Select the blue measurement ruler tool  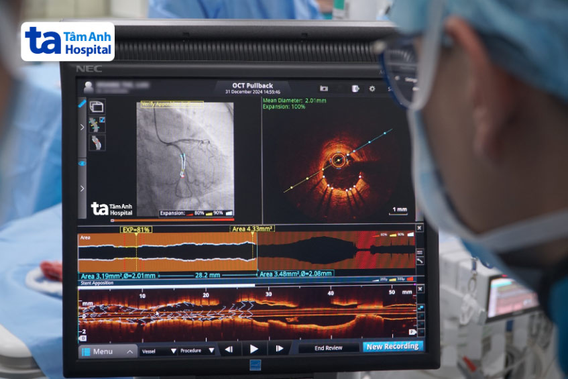coord(82,104)
